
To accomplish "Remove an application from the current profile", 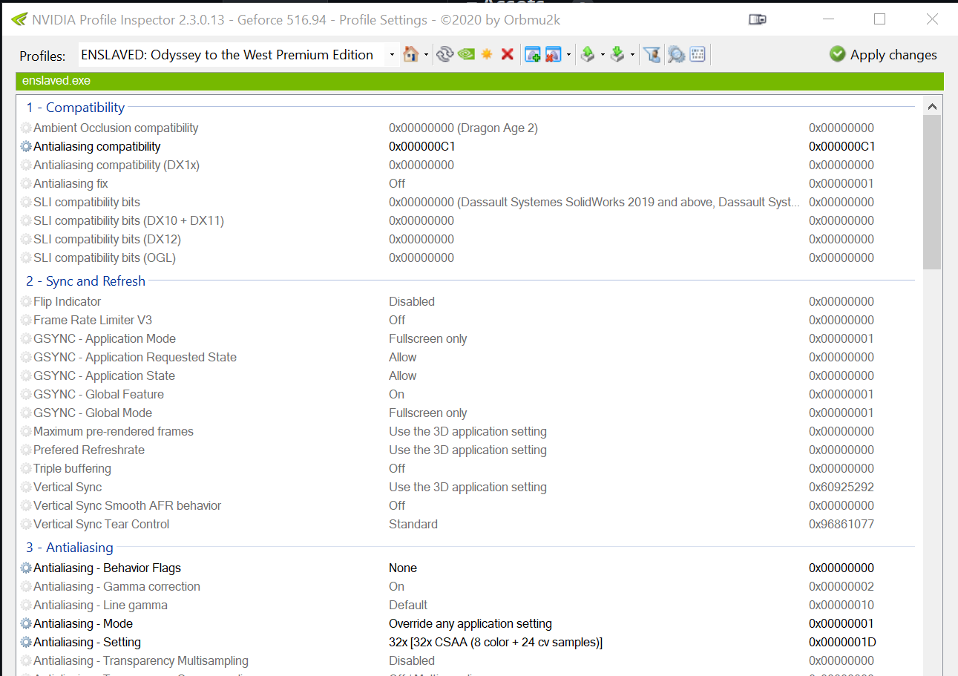I will pos(553,54).
